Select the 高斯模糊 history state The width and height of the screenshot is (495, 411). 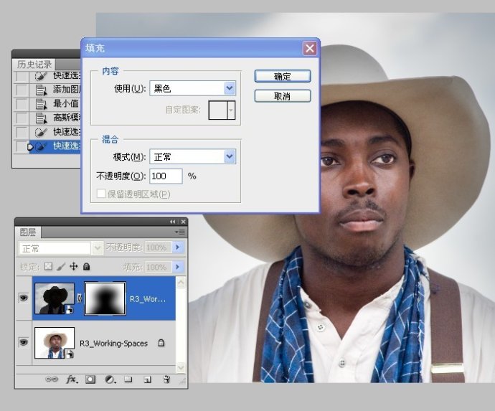[x=55, y=118]
